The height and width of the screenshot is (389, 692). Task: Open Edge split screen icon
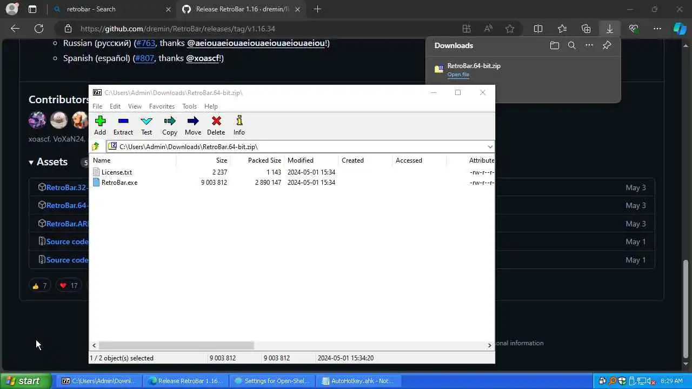[538, 29]
